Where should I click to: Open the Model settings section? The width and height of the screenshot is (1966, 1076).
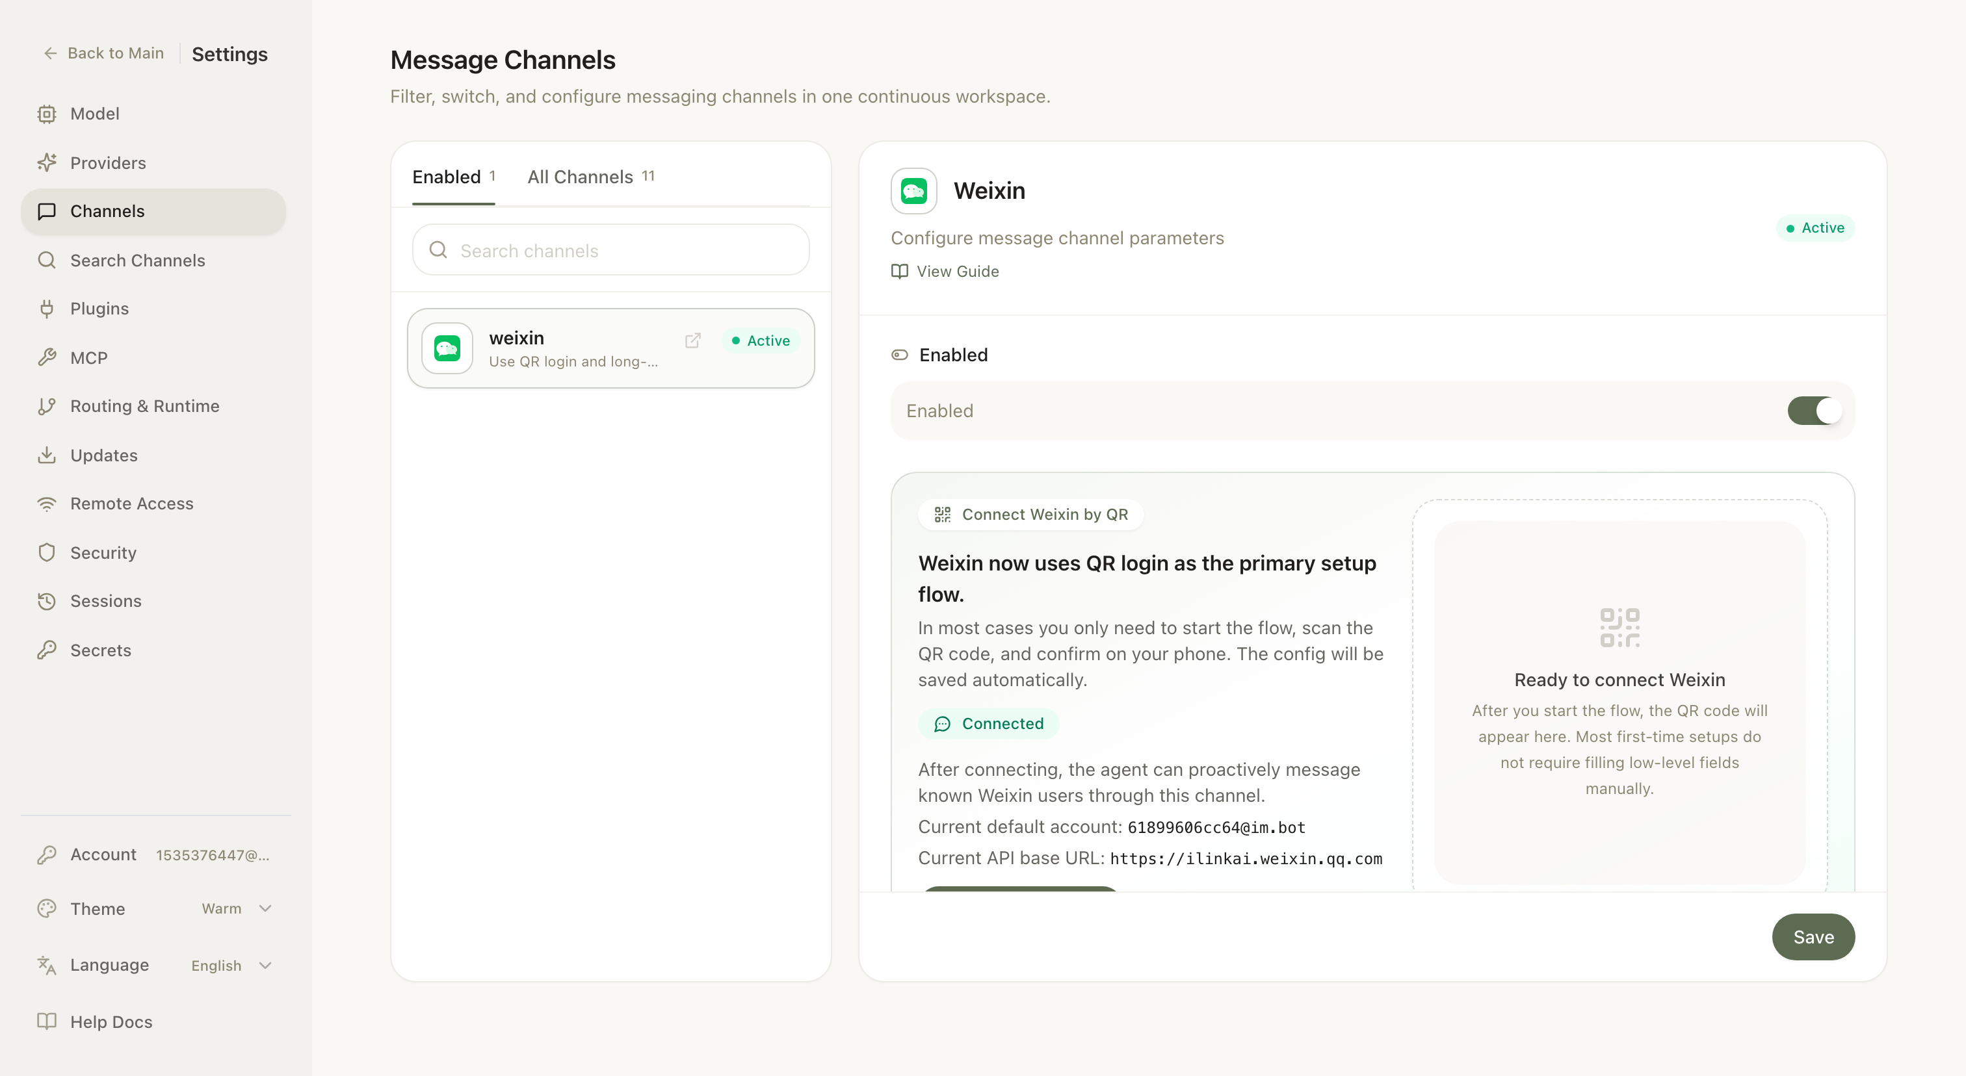pos(95,113)
